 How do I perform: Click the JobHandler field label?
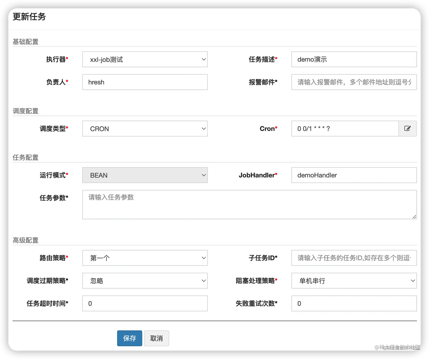pos(258,175)
